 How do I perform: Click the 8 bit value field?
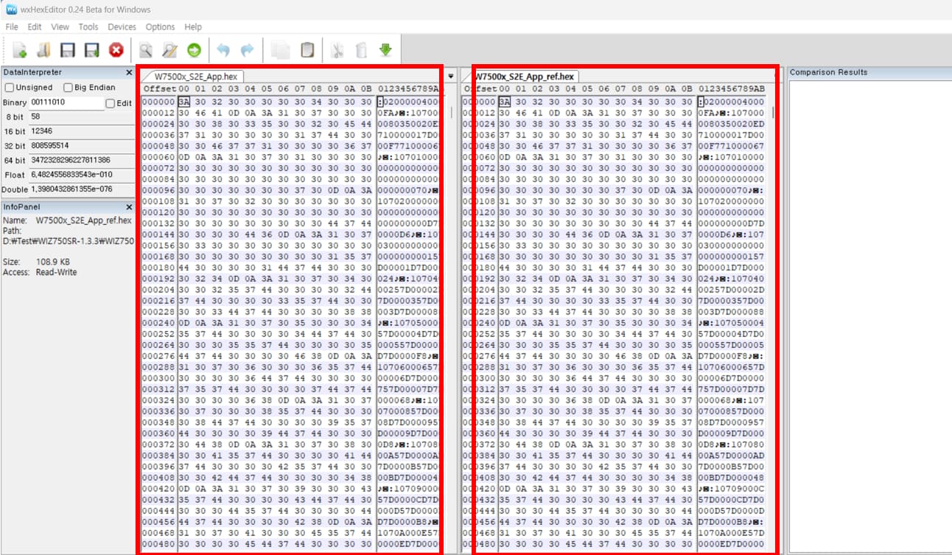click(80, 116)
